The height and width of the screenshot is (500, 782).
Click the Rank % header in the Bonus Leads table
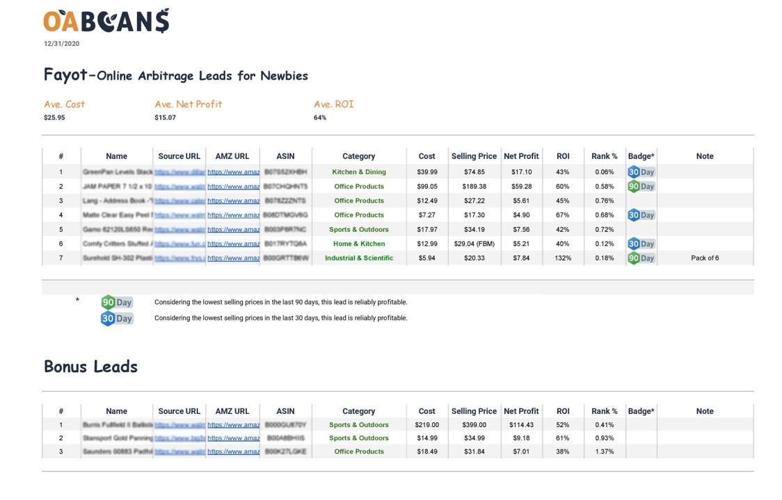click(604, 411)
